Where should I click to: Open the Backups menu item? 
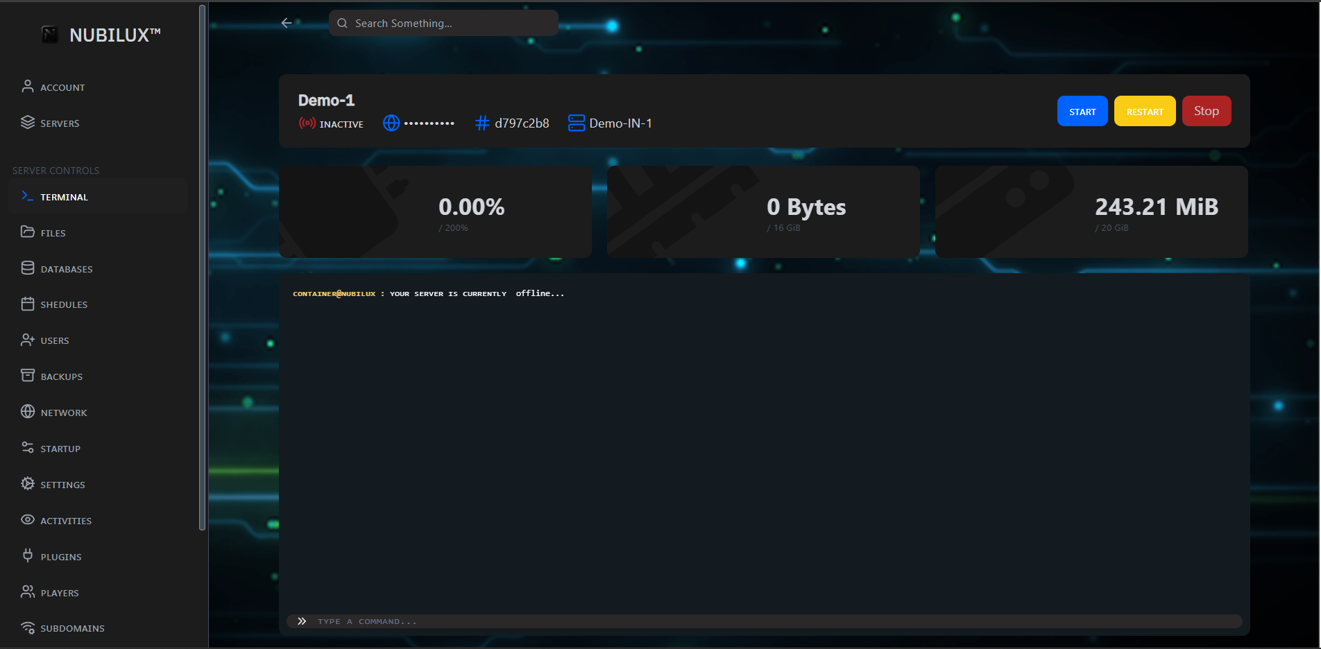61,377
